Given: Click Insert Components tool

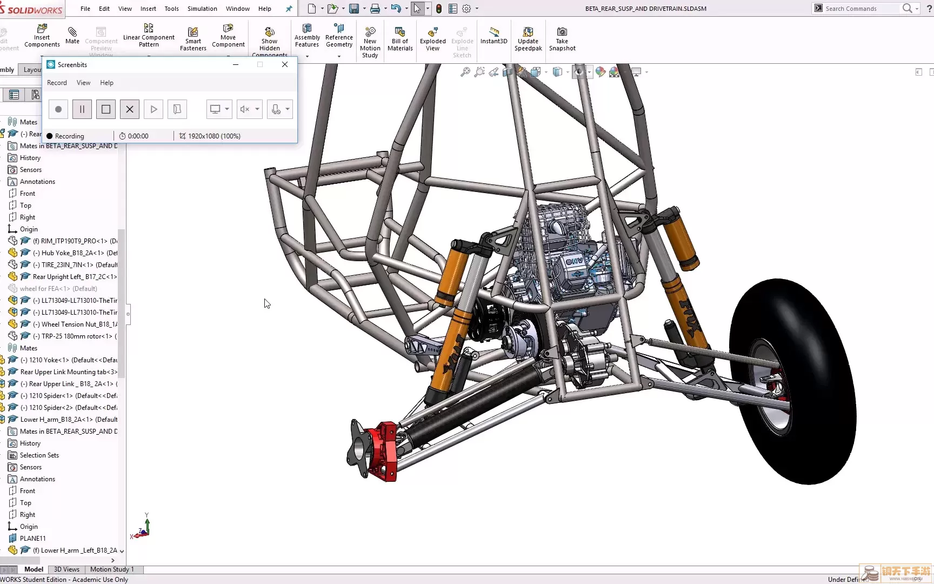Looking at the screenshot, I should (42, 36).
